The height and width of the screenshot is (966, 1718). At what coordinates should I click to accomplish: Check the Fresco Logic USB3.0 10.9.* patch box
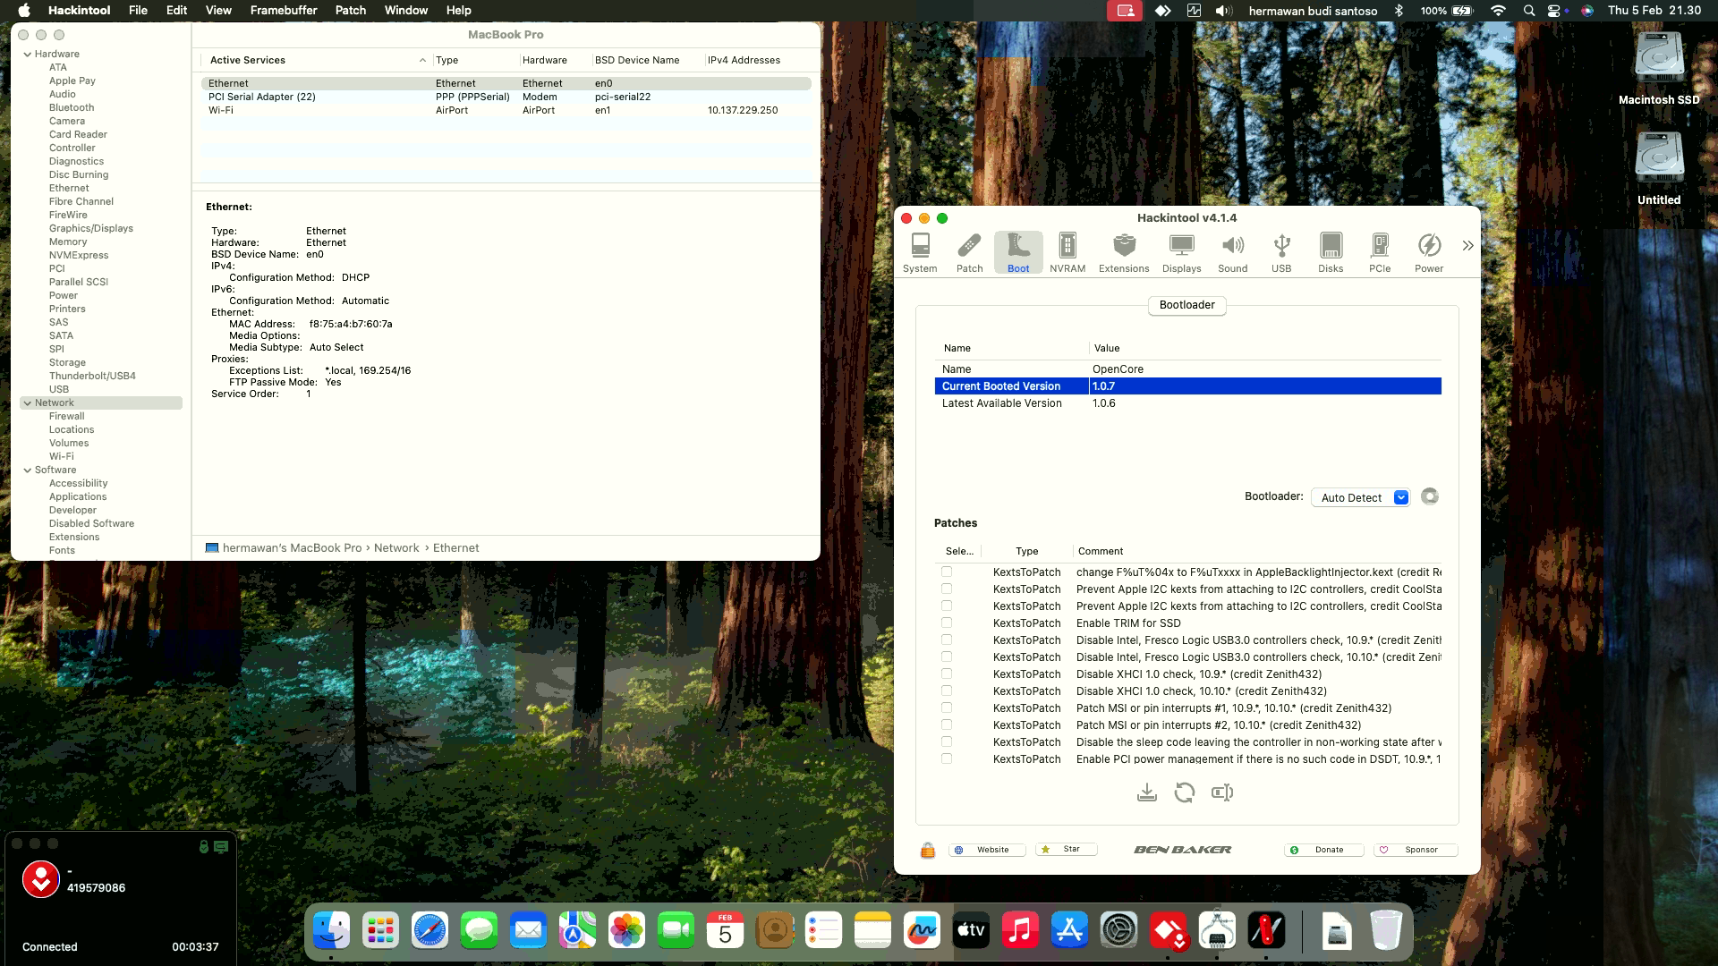click(947, 640)
